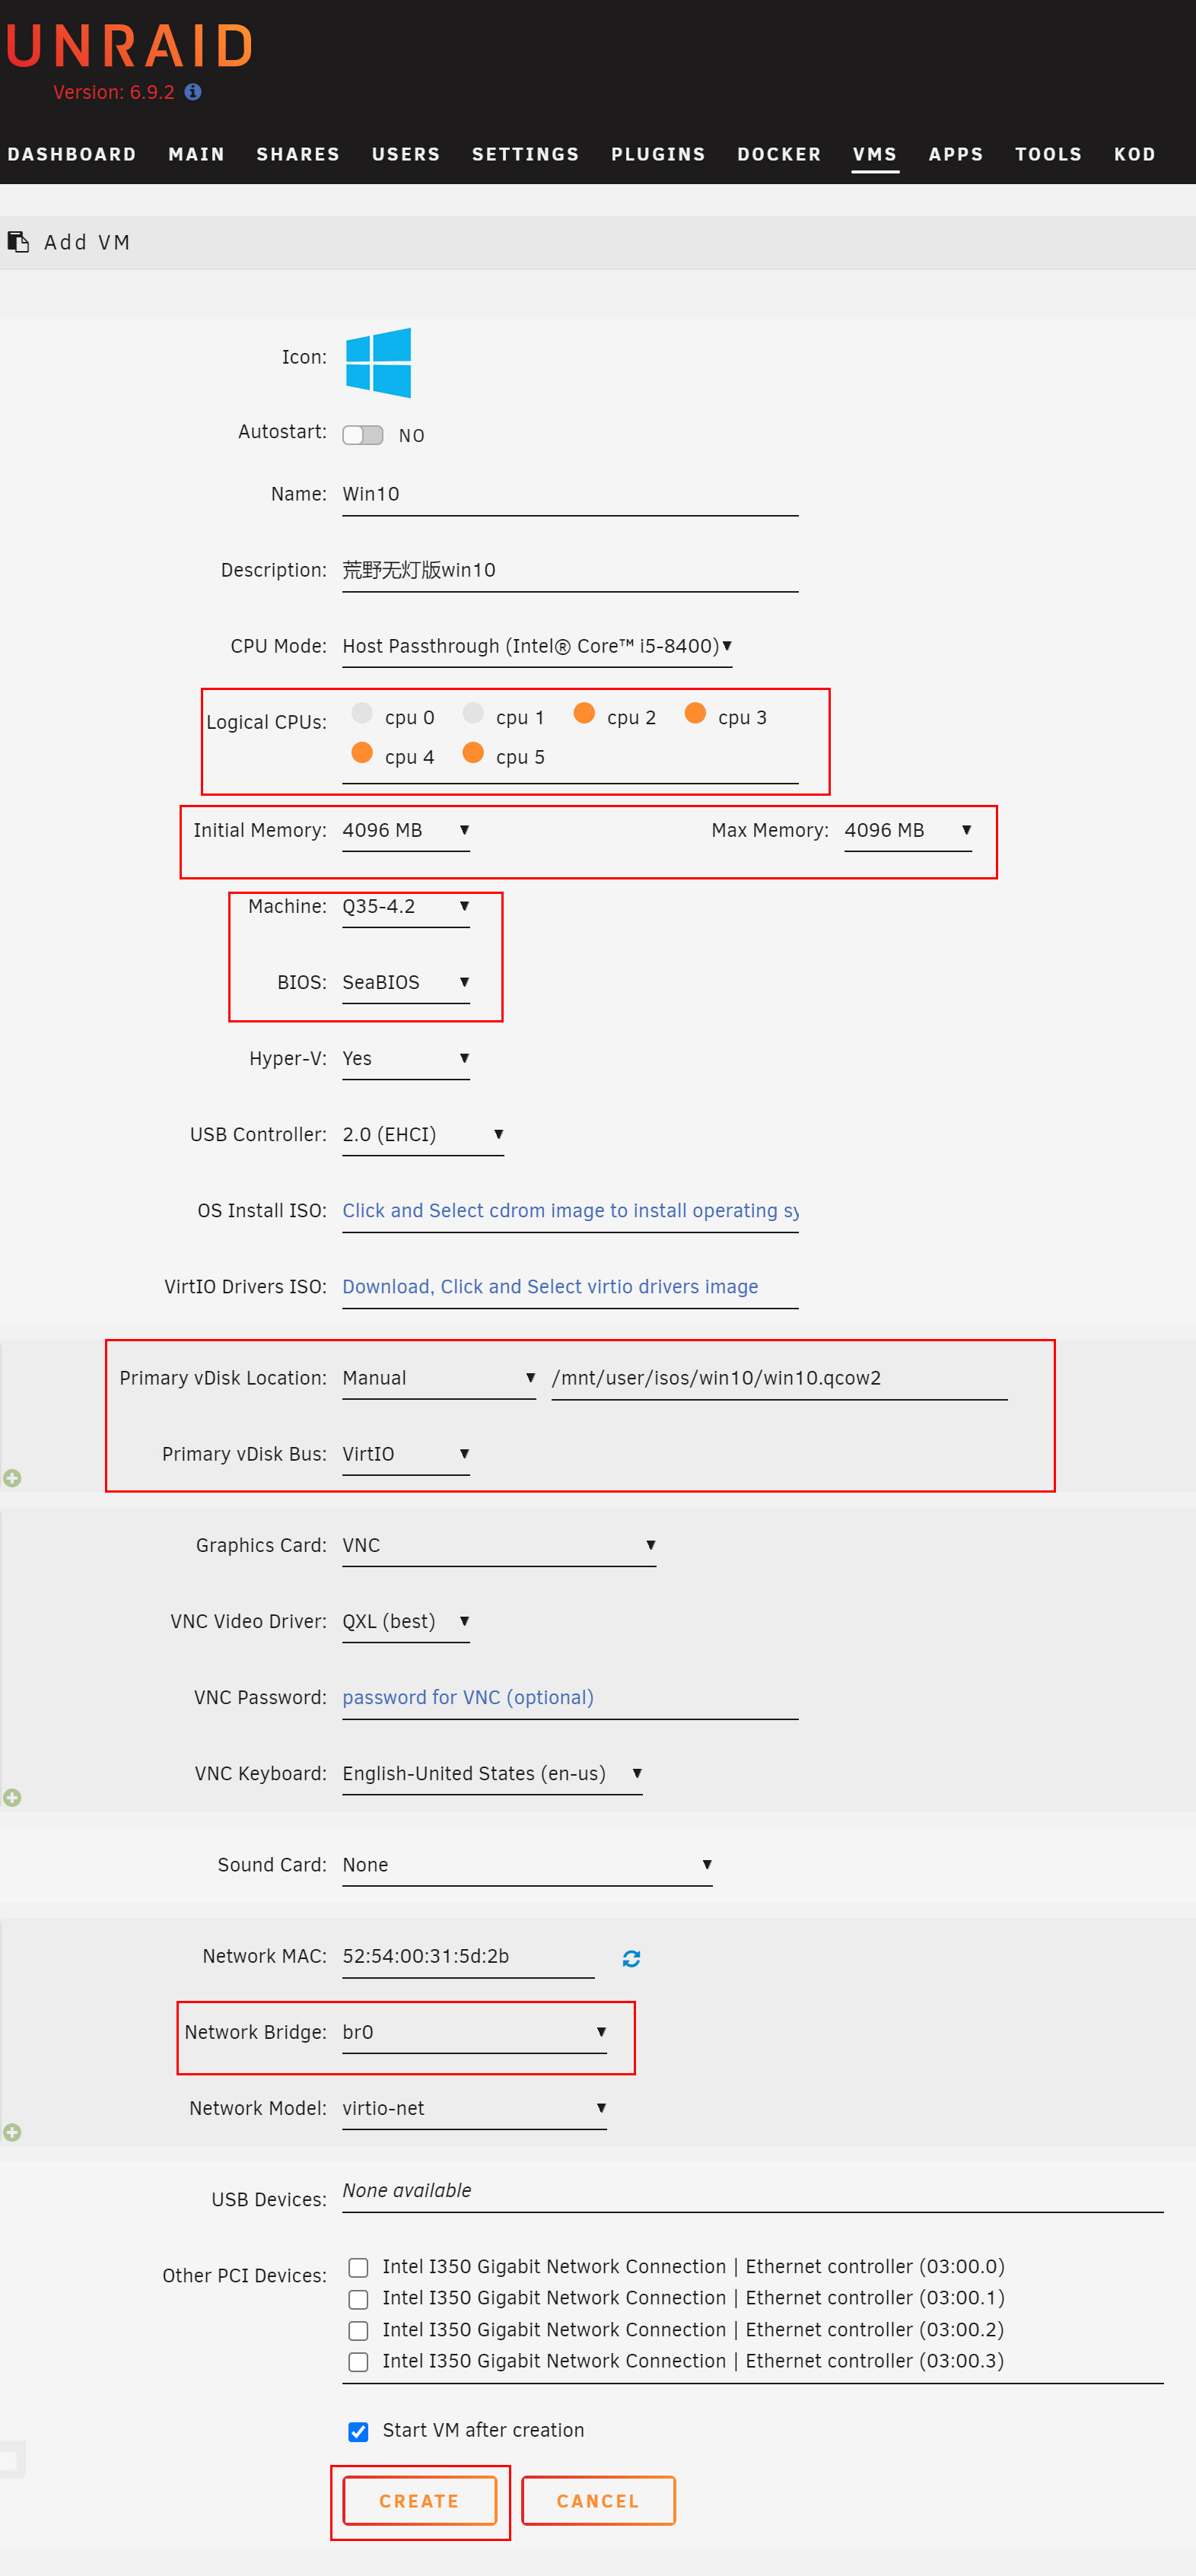The width and height of the screenshot is (1196, 2576).
Task: Click the Create button
Action: point(420,2501)
